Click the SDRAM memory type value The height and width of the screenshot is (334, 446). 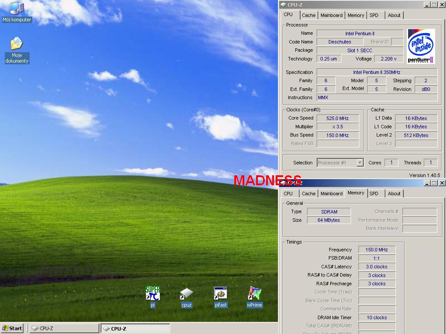[x=329, y=212]
